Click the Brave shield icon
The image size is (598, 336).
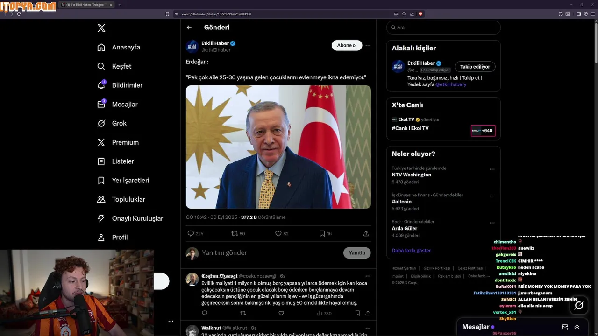(420, 14)
